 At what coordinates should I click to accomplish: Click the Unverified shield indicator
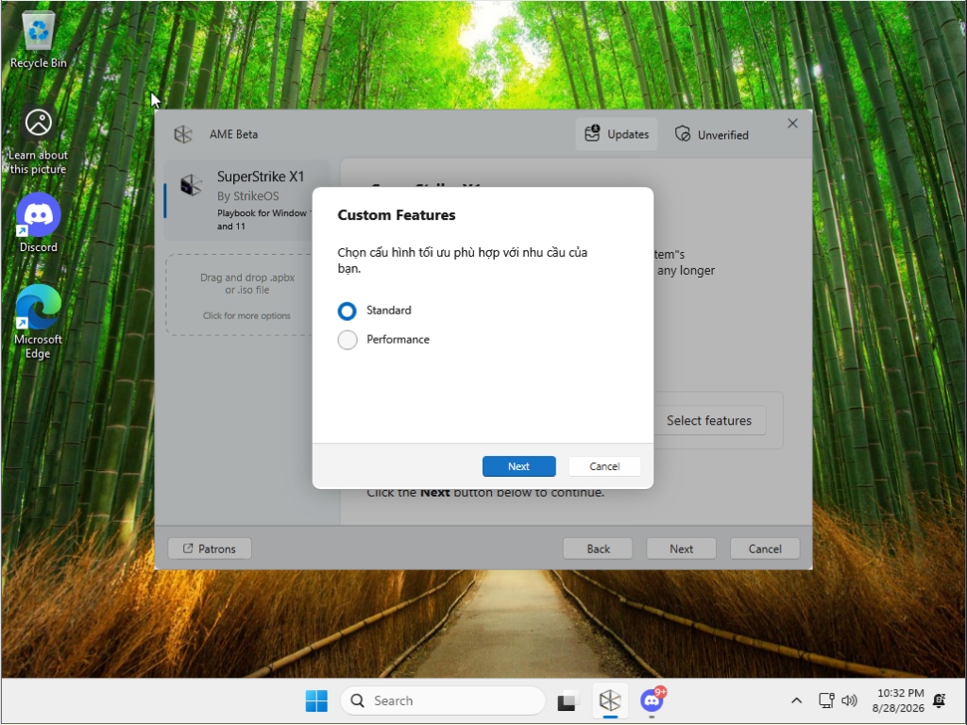(711, 134)
